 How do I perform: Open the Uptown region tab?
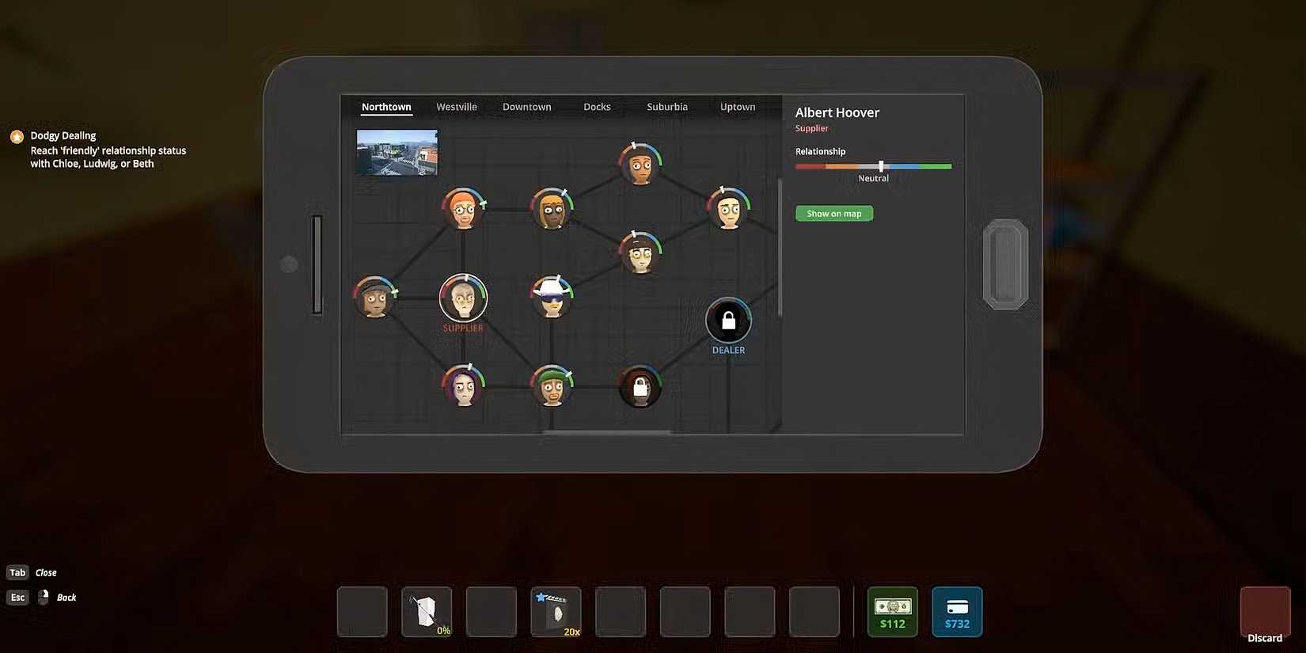[738, 107]
